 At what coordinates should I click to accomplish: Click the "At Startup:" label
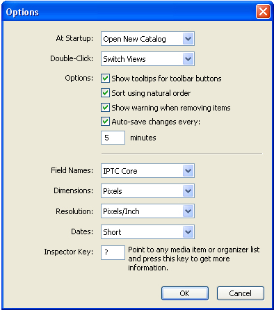point(74,38)
